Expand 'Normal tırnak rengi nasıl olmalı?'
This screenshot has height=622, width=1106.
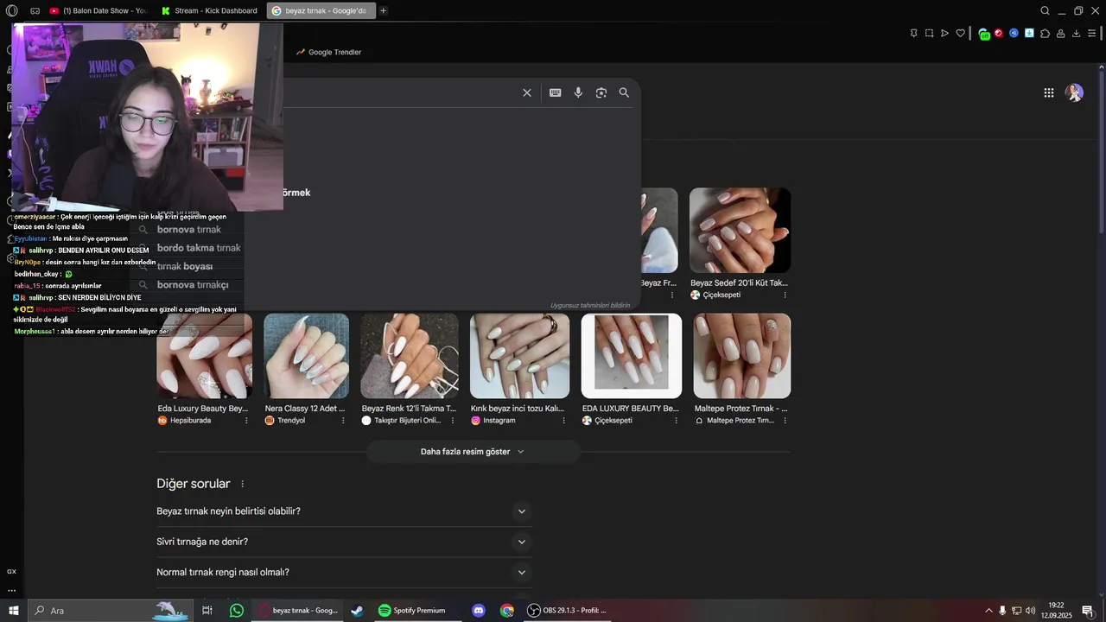coord(343,572)
